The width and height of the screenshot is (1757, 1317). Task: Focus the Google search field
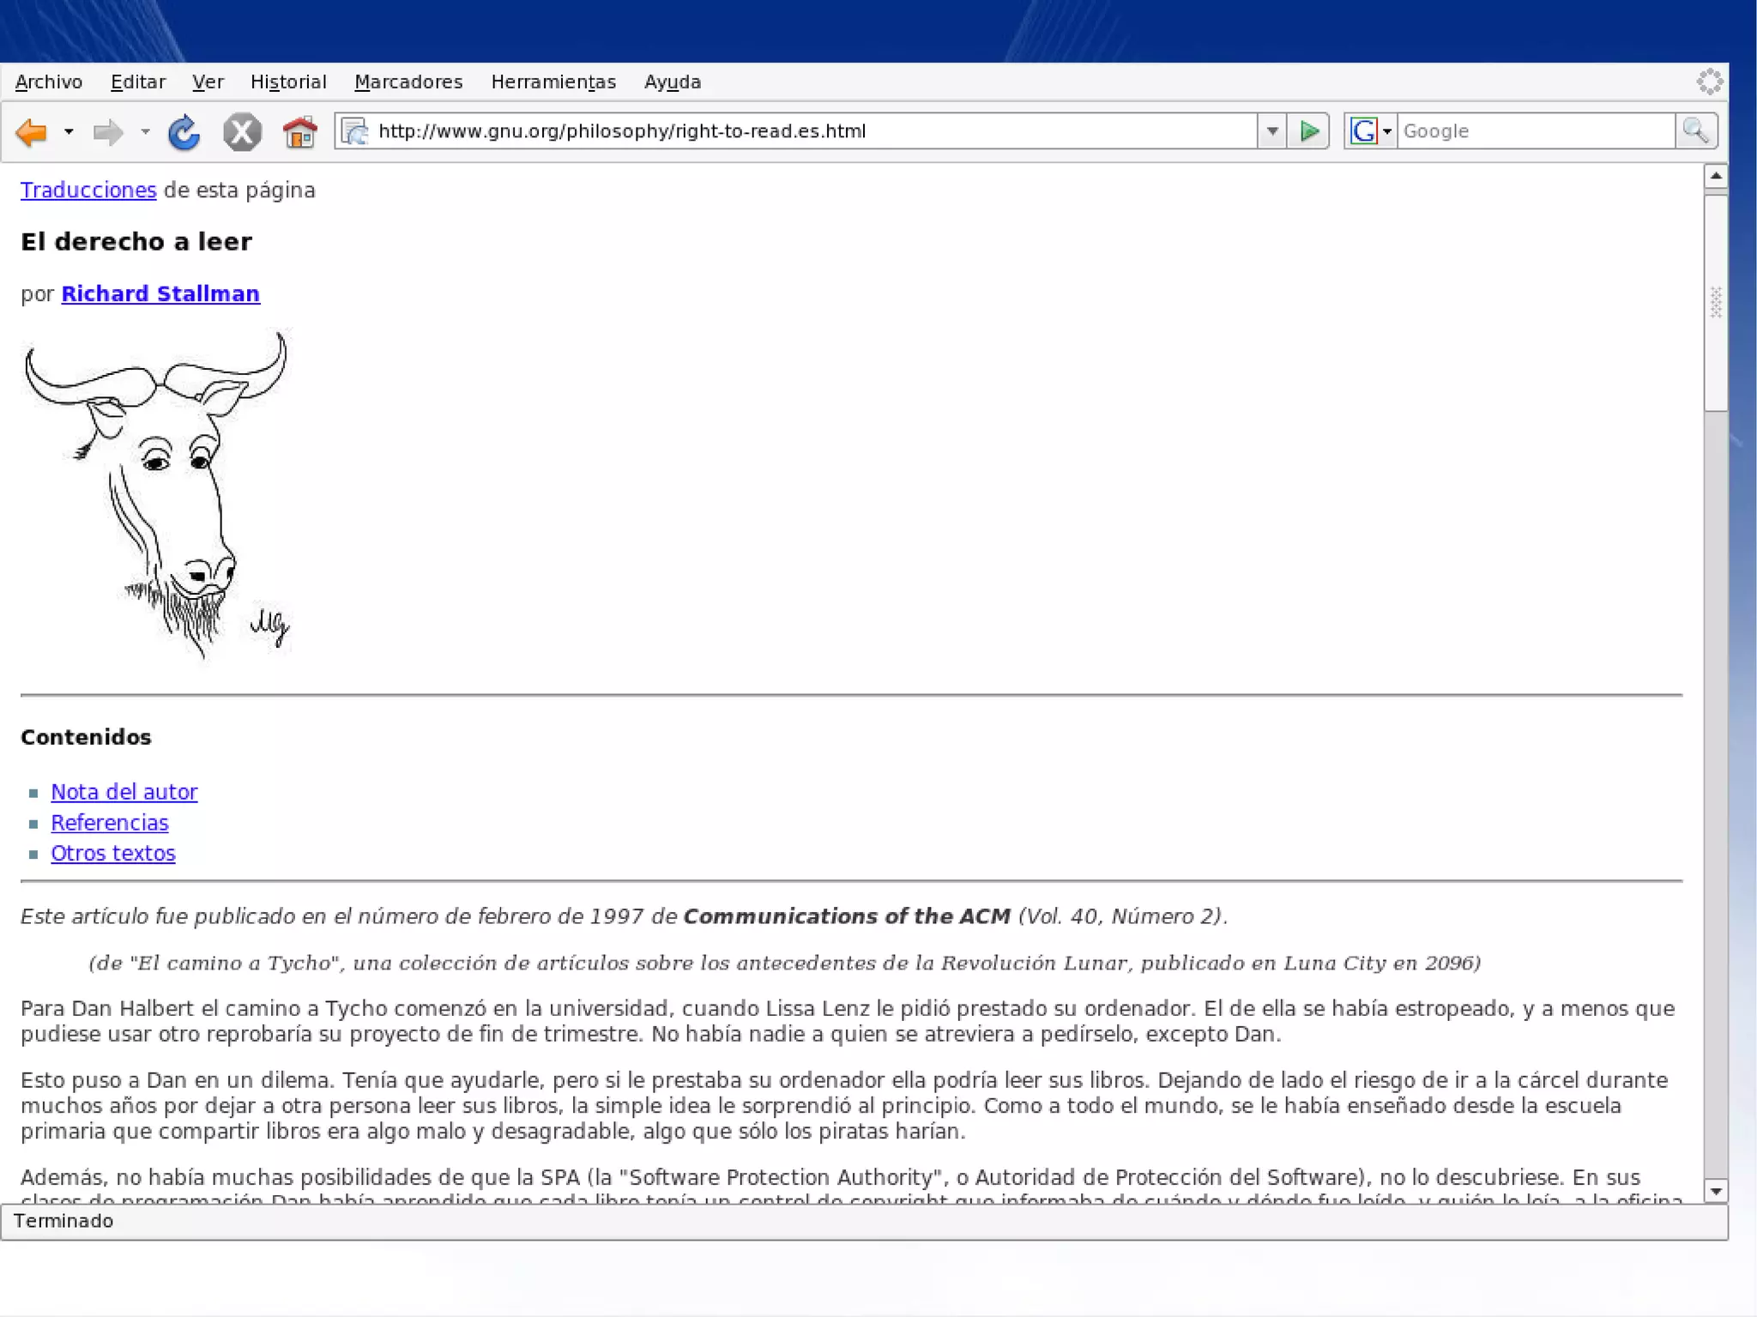[1534, 131]
